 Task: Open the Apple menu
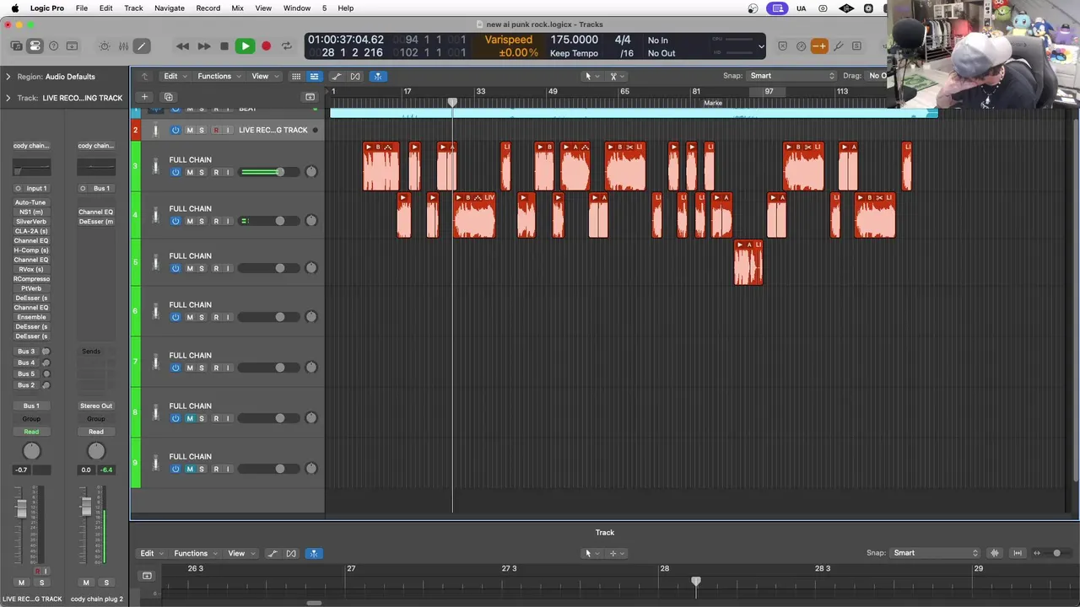14,8
